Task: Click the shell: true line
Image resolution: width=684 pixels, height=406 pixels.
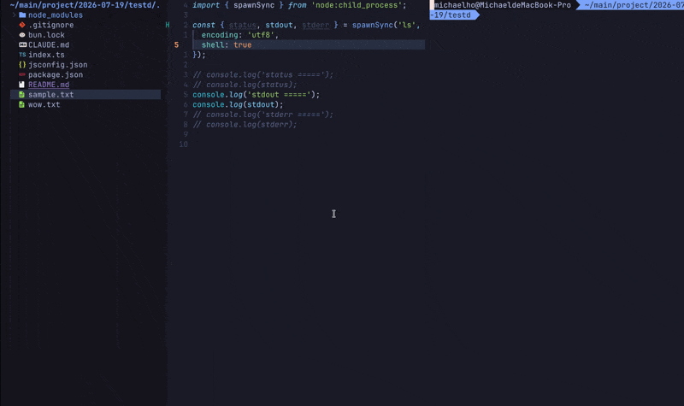Action: [227, 45]
